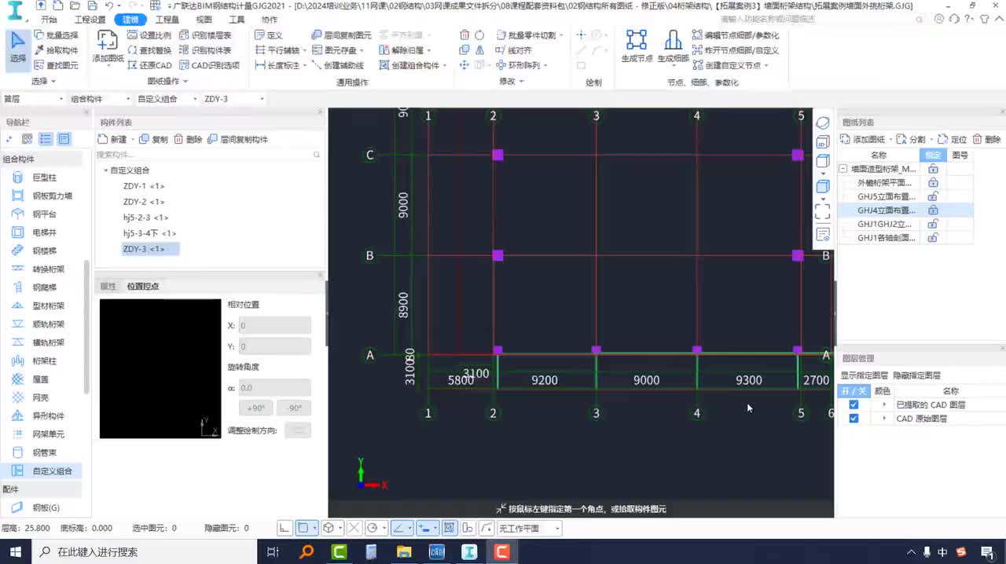
Task: Click 查找图元 find element tool
Action: click(x=56, y=65)
